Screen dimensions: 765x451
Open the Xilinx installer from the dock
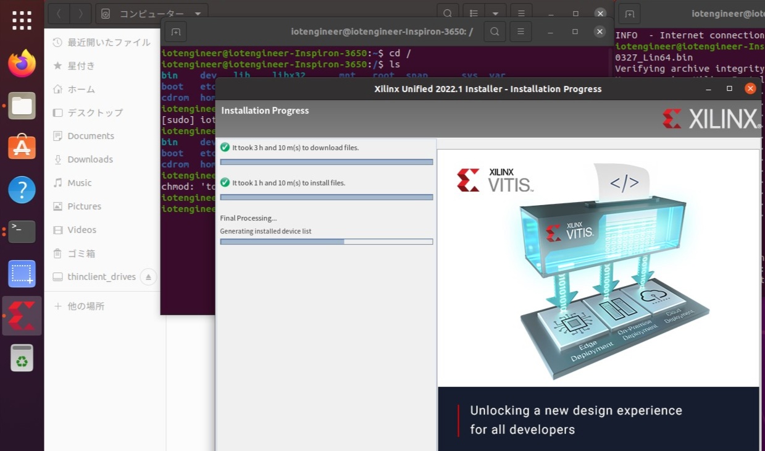pos(22,315)
